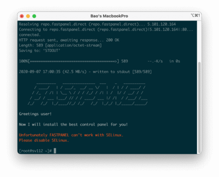Click the 'Resolving repo.fastpanel.direct' line
Screen dimensions: 219x177
tap(97, 24)
